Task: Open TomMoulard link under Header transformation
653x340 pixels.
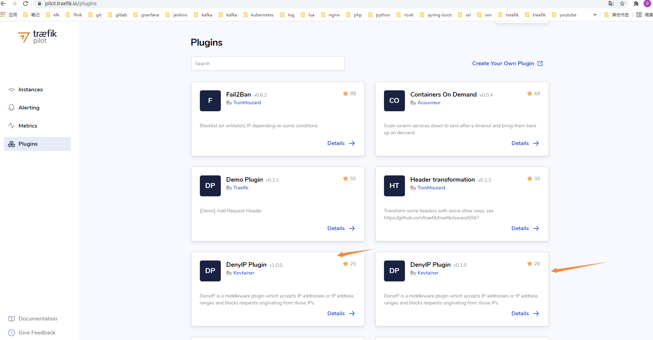Action: (x=431, y=188)
